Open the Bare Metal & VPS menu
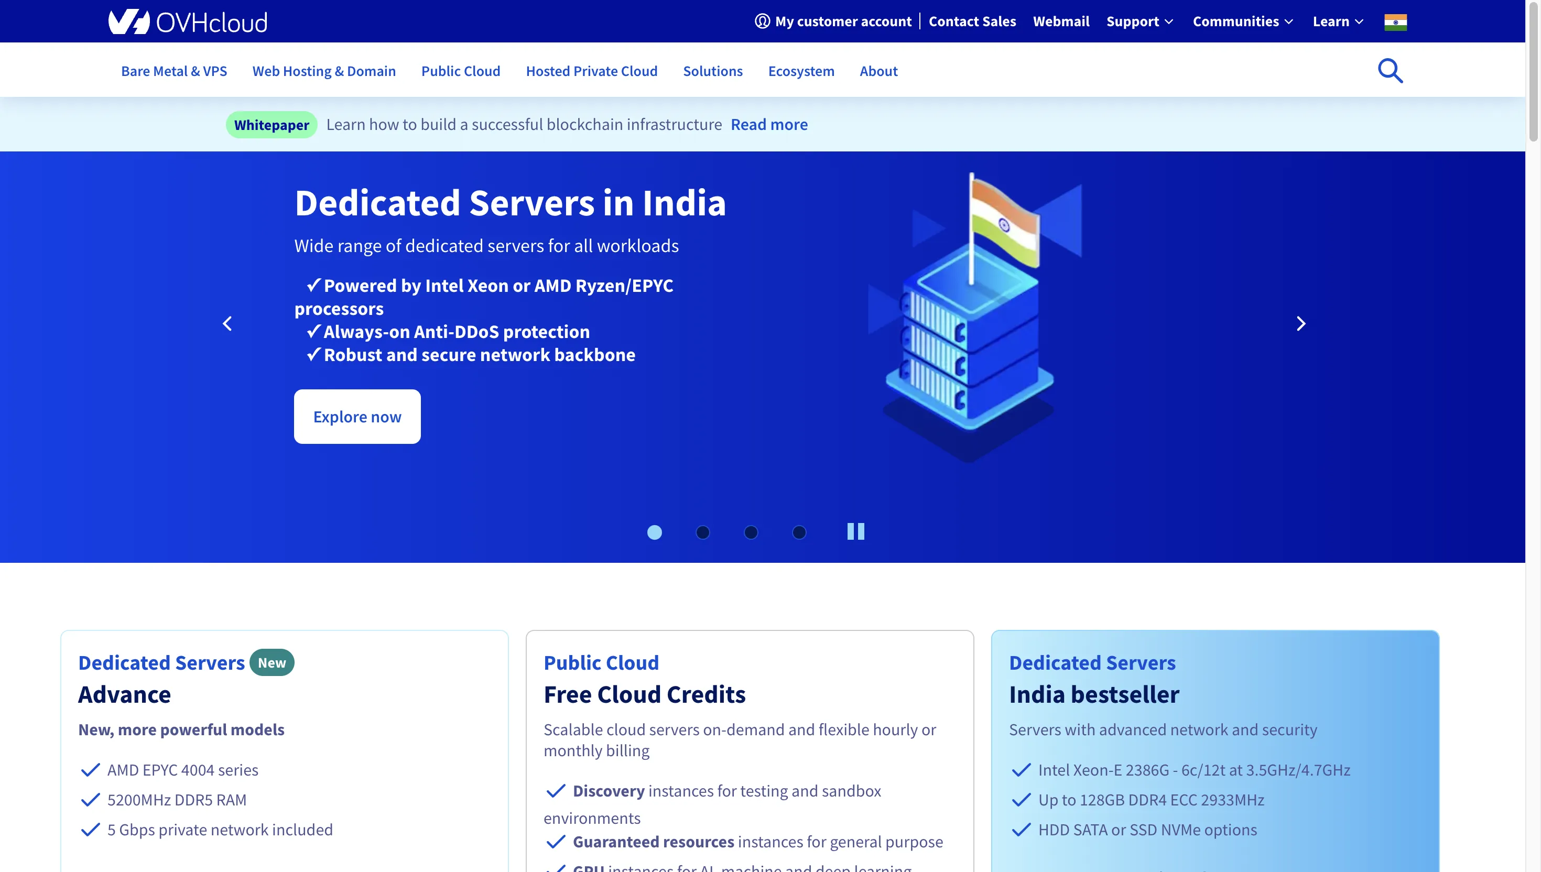Viewport: 1541px width, 872px height. click(173, 71)
